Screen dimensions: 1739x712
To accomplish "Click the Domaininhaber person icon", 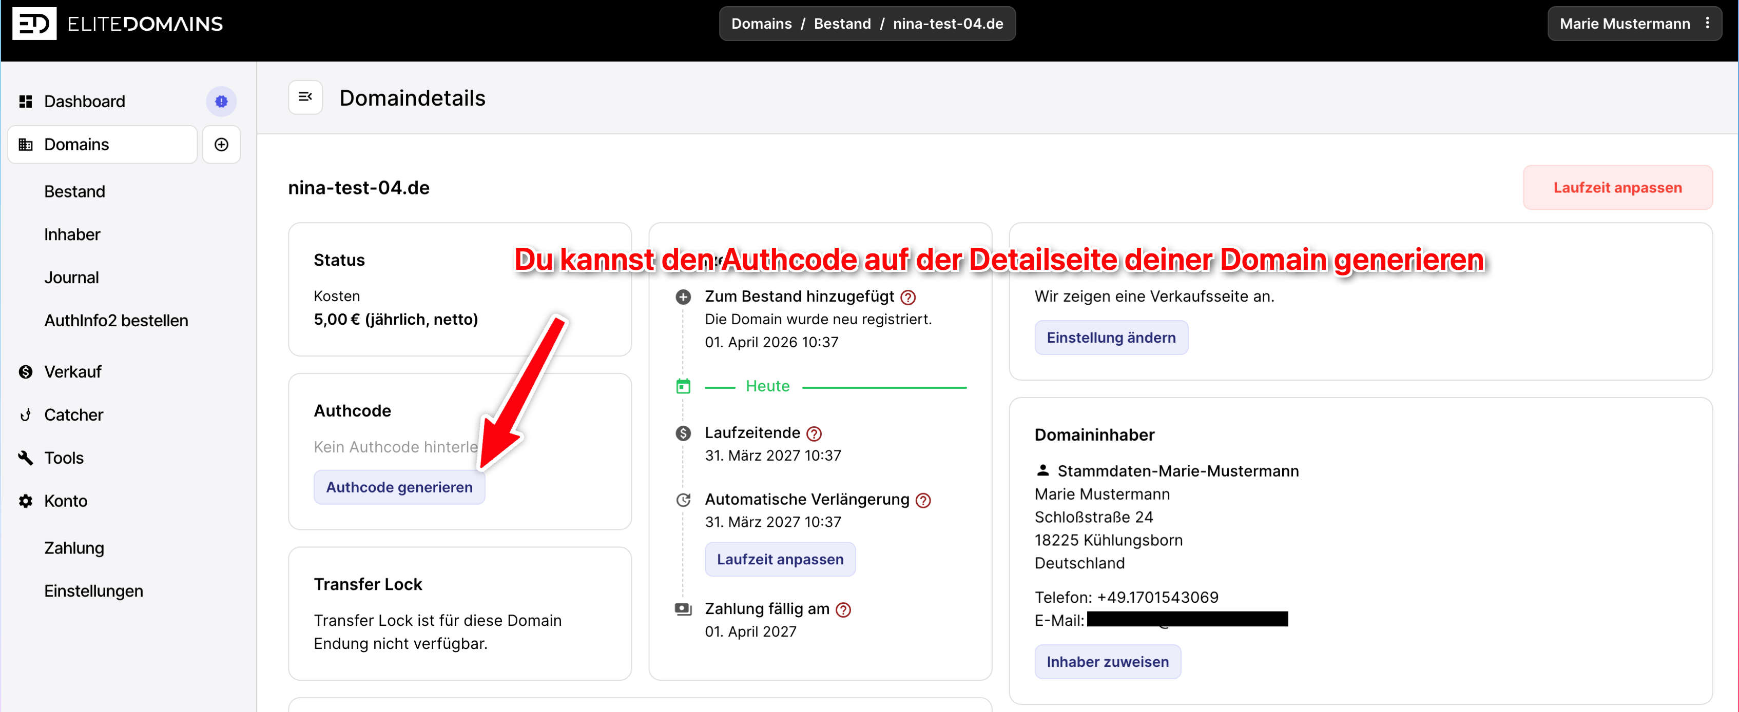I will click(x=1043, y=470).
